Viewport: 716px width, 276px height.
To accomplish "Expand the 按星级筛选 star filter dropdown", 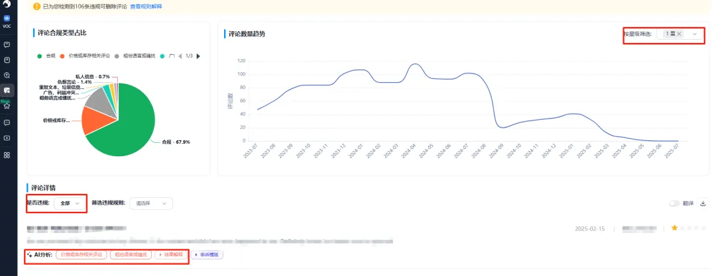I will 694,34.
